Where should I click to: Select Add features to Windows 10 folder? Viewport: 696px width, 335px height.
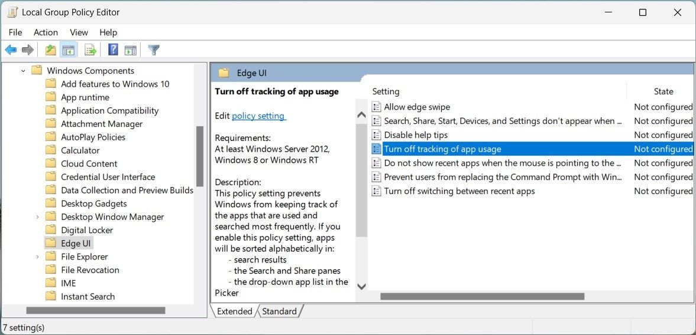pyautogui.click(x=115, y=84)
